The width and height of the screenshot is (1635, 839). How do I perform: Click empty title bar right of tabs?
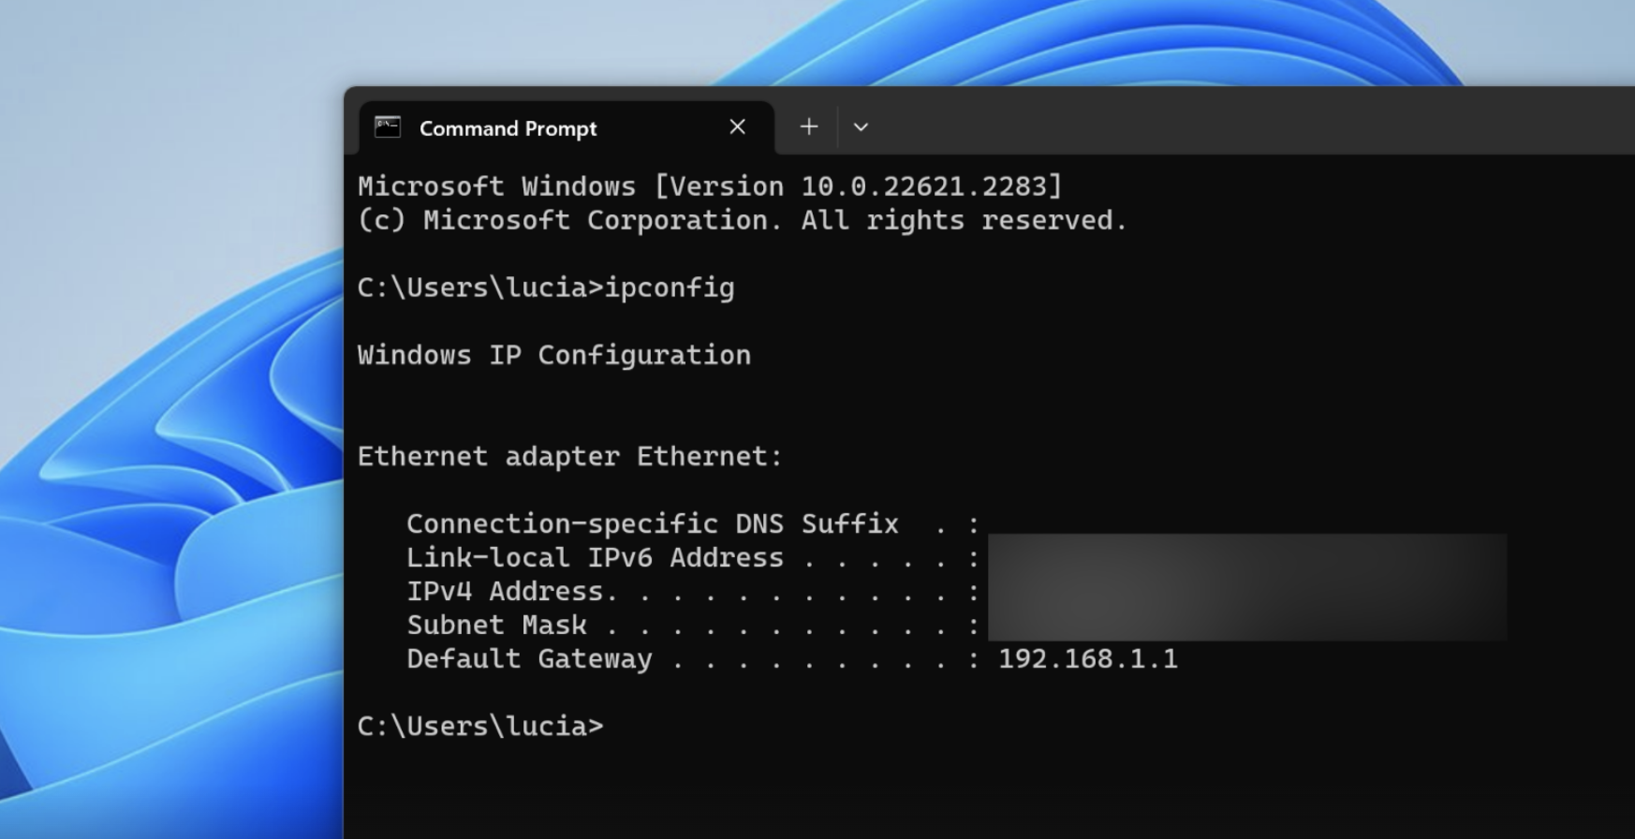(1217, 122)
